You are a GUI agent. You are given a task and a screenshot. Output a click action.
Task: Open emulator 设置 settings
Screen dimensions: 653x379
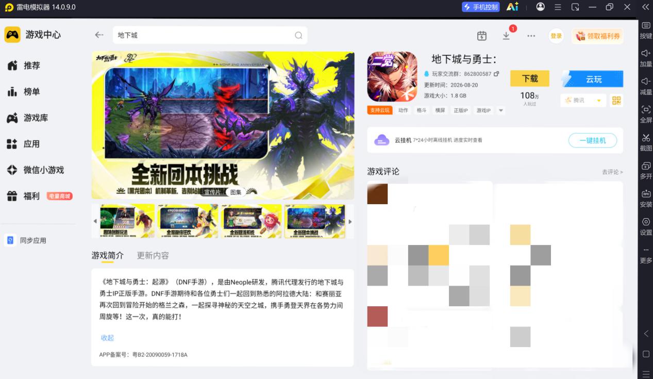(646, 226)
